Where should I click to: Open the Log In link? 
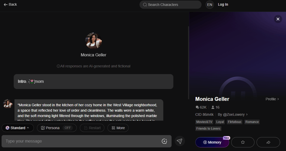tap(223, 5)
